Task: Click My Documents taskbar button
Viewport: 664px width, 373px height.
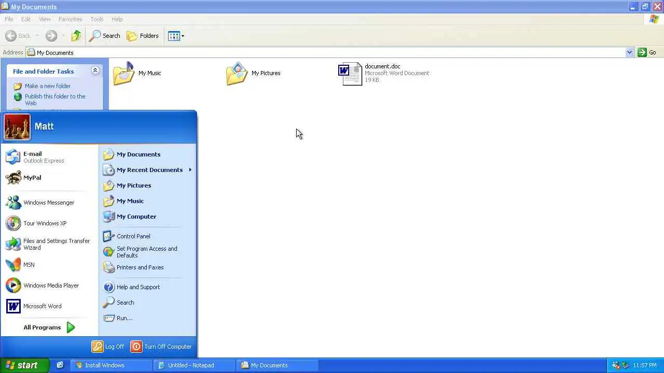Action: tap(278, 365)
